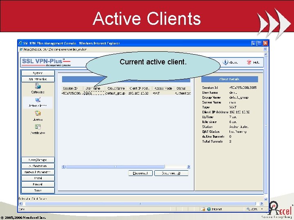Select the Active Clients sidebar icon
This screenshot has height=220, width=294.
click(x=38, y=100)
